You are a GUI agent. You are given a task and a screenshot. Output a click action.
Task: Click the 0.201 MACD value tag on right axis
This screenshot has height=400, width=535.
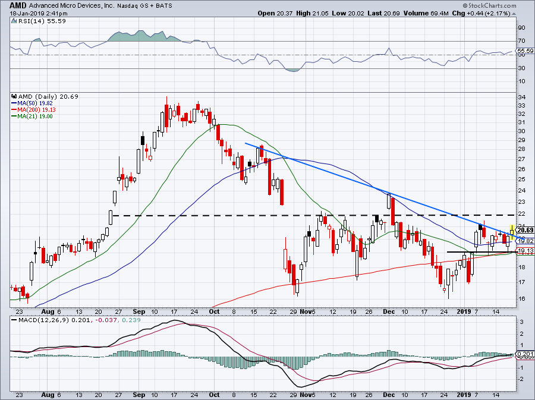[x=525, y=354]
